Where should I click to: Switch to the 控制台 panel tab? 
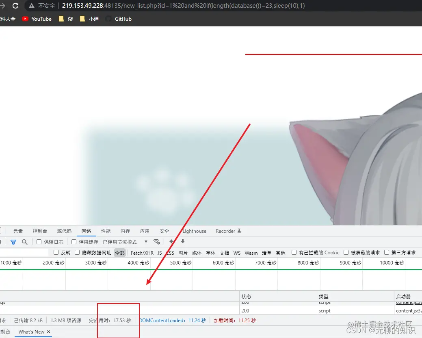point(40,231)
